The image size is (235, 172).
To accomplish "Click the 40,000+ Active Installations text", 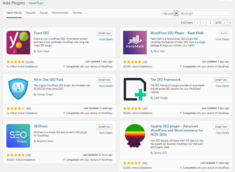I will 21,160.
